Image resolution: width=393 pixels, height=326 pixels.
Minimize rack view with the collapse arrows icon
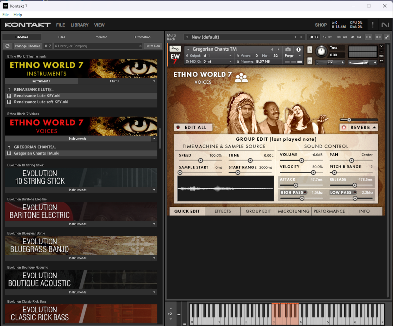coord(387,37)
